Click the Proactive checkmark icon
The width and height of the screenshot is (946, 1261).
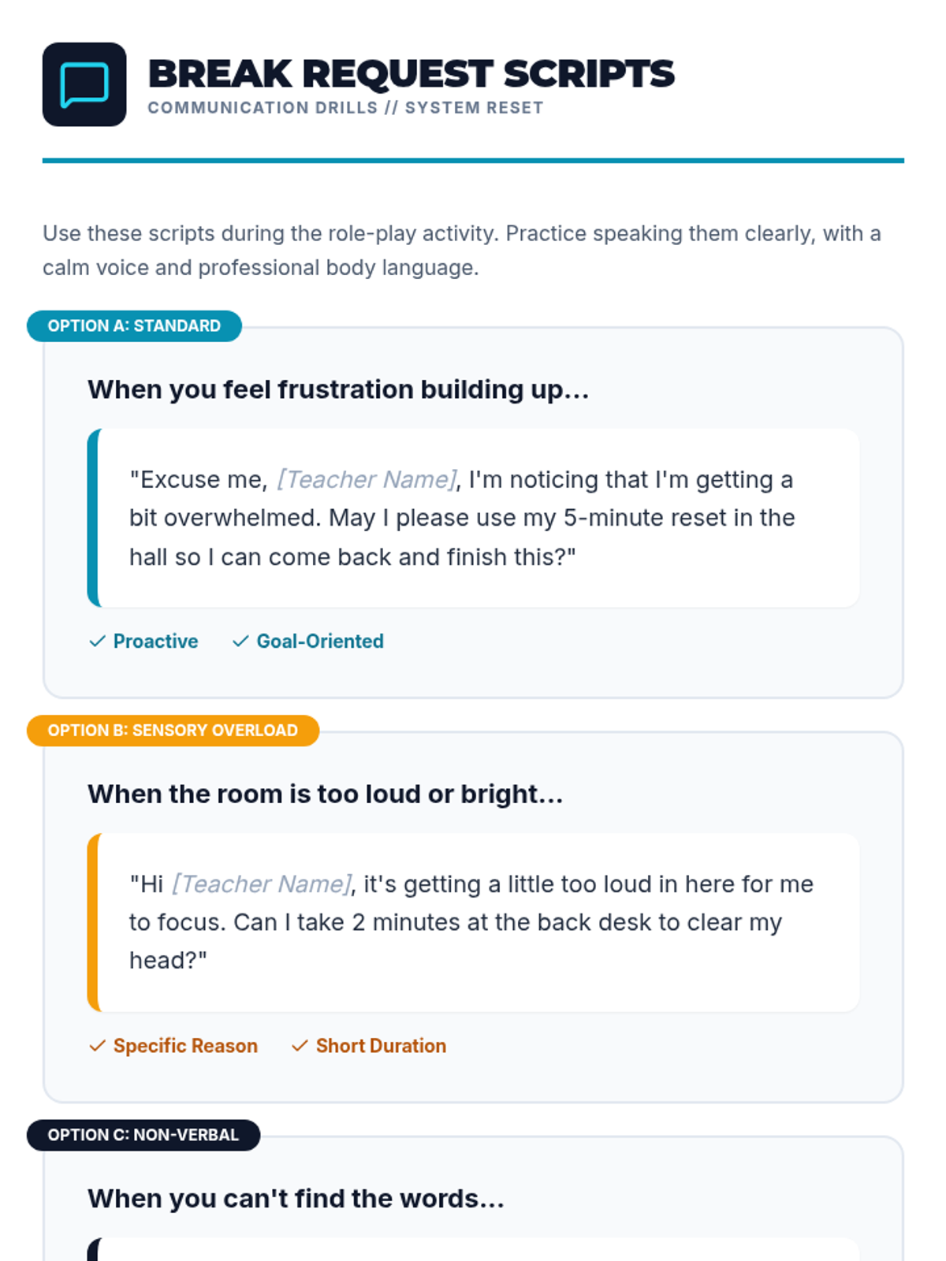tap(97, 642)
